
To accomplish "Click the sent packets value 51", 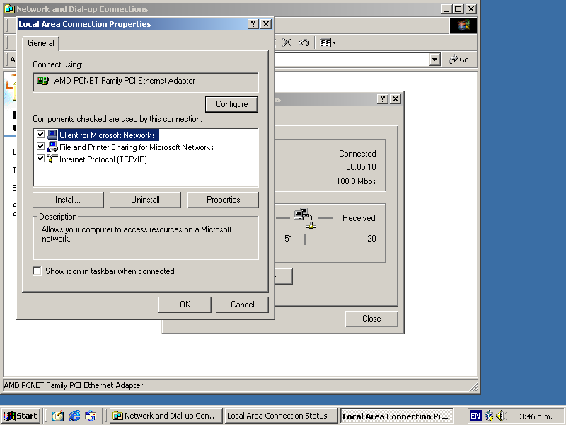I will tap(289, 239).
